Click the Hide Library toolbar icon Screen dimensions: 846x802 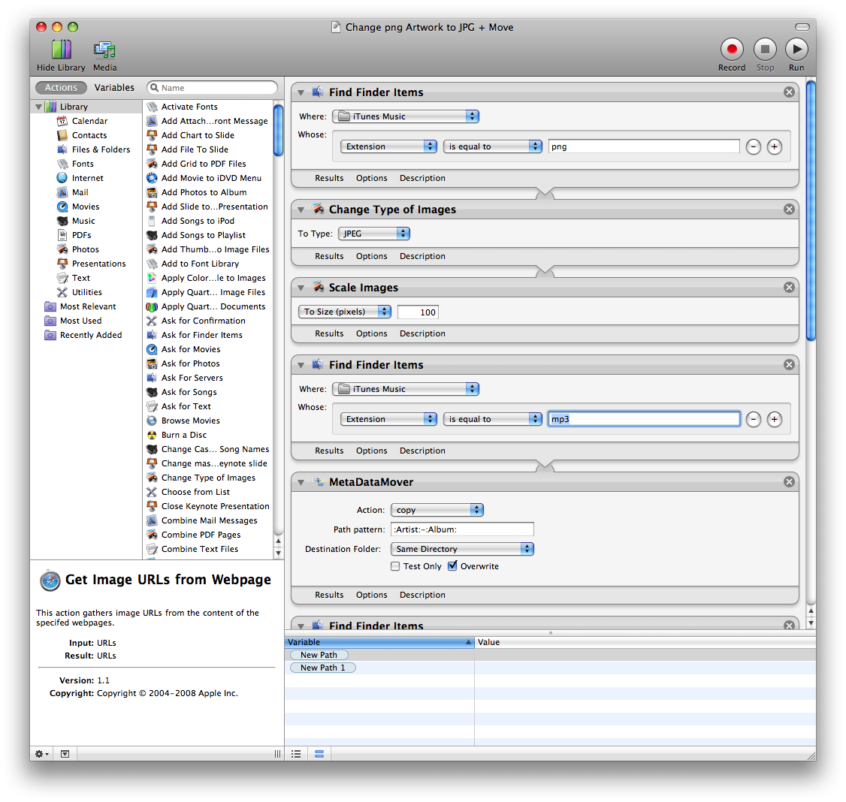click(61, 50)
